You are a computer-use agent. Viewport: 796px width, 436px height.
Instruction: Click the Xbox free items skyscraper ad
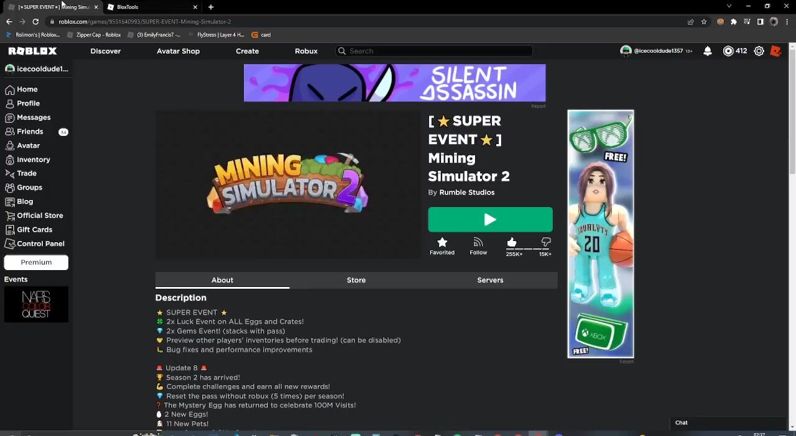point(601,234)
